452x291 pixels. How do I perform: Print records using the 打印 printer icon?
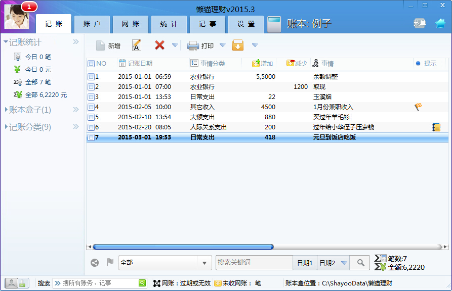200,45
